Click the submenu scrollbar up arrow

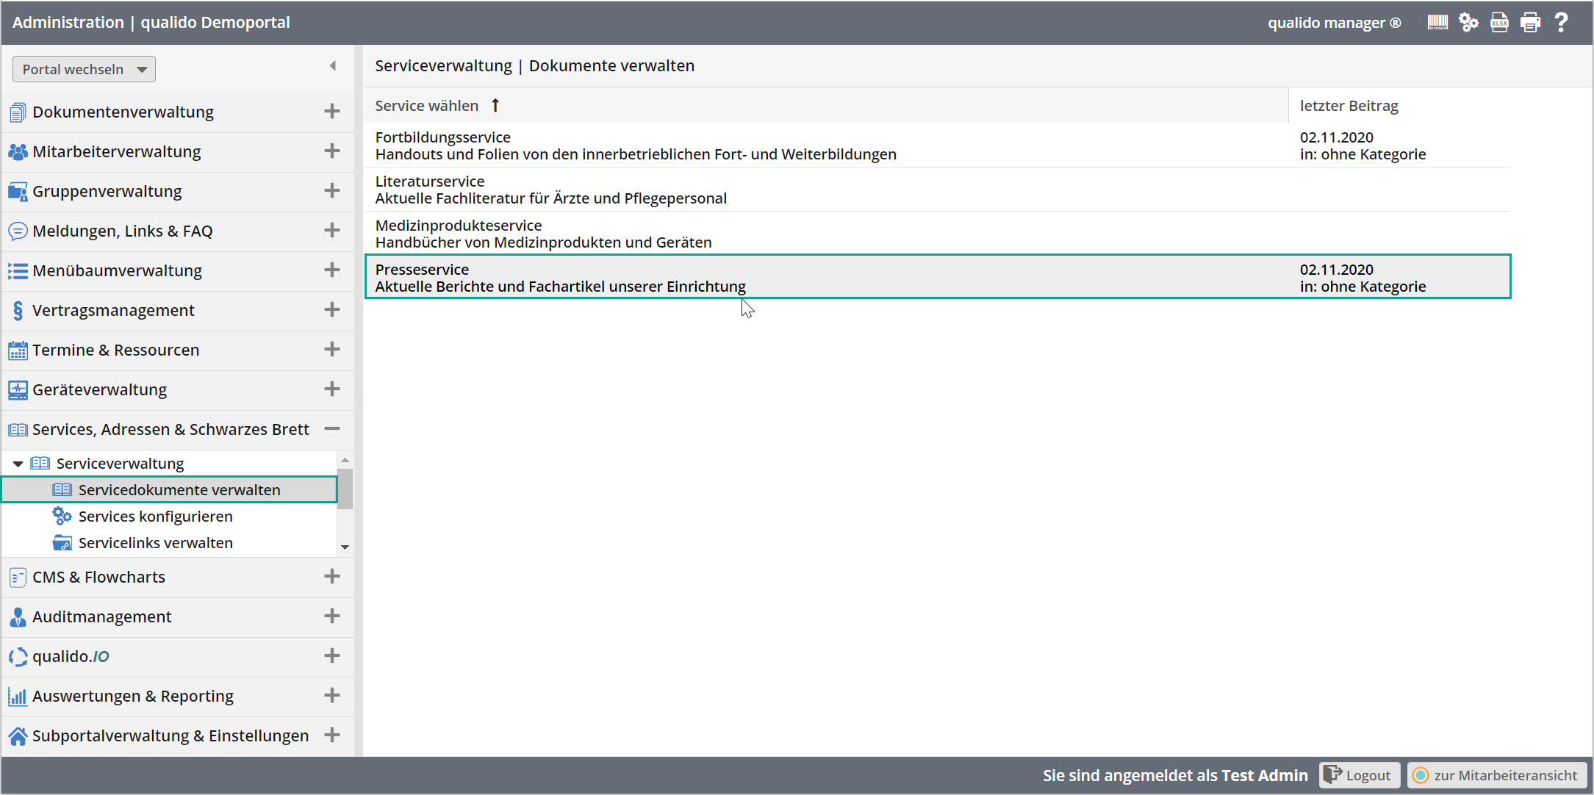[x=345, y=460]
